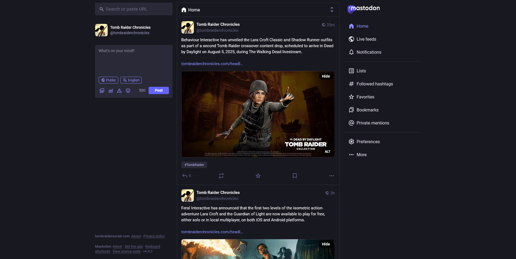Viewport: 516px width, 259px height.
Task: Open View source code link
Action: pyautogui.click(x=126, y=251)
